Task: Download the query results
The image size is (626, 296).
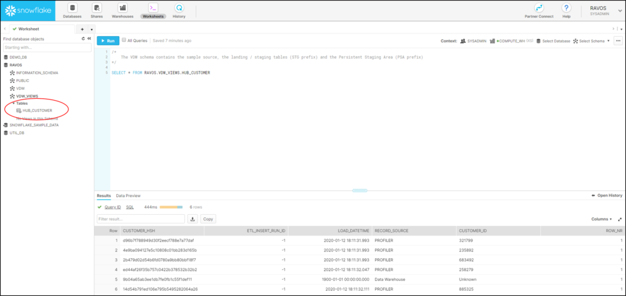Action: coord(193,218)
